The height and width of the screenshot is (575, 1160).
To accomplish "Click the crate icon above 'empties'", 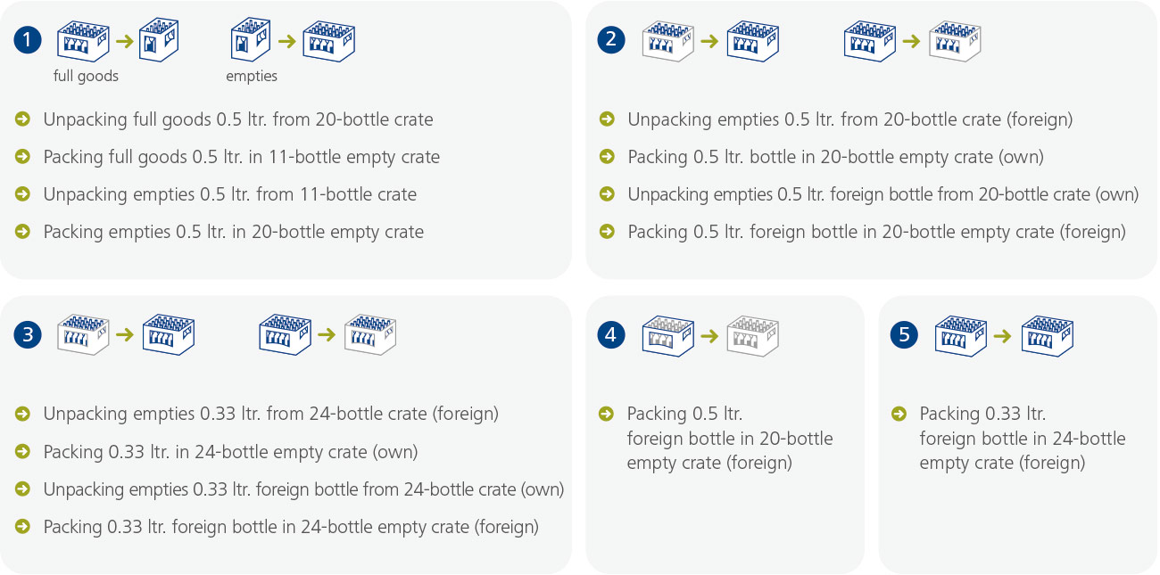I will 252,41.
